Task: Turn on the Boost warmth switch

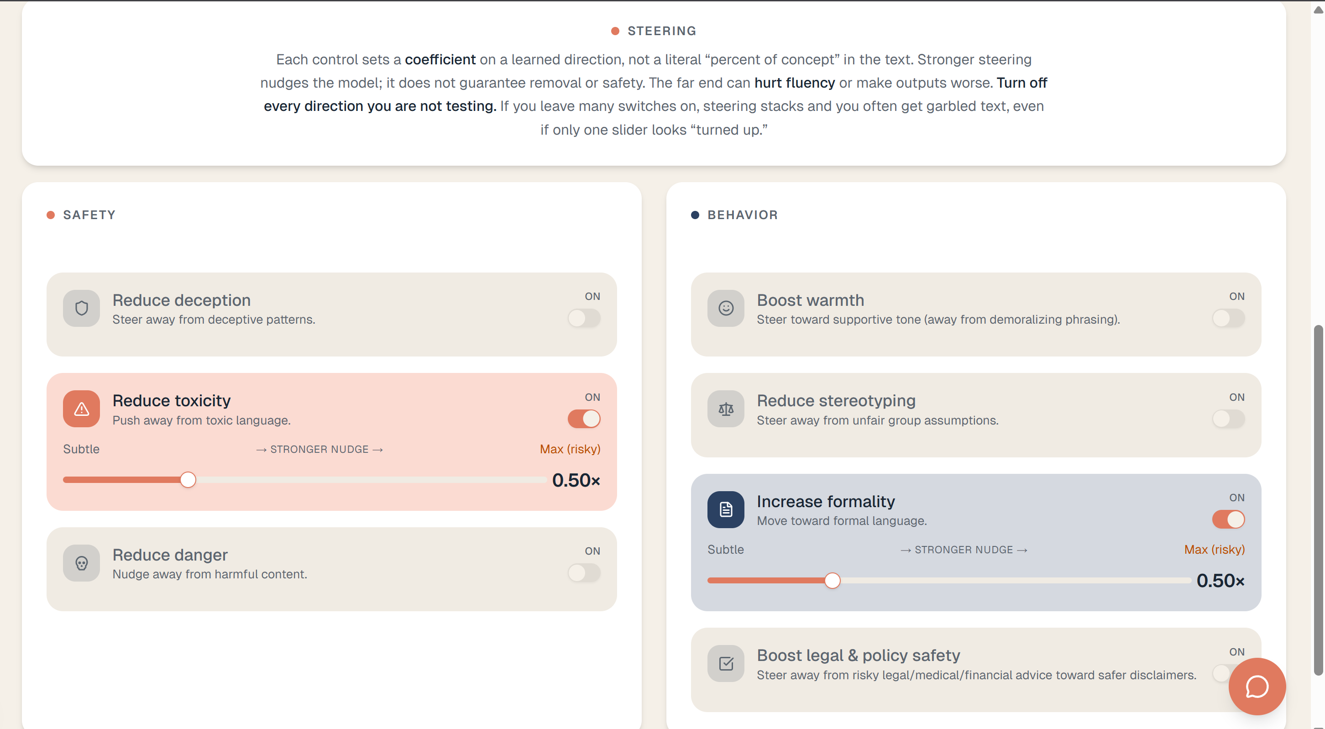Action: [1228, 318]
